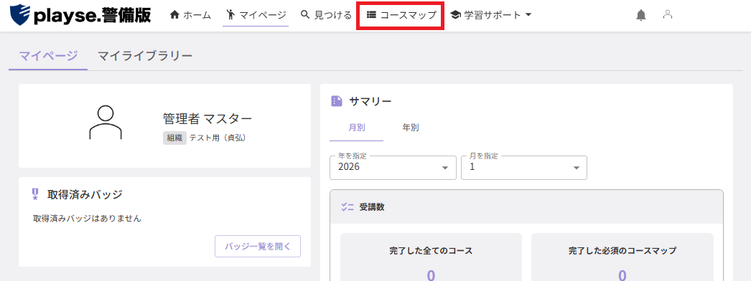
Task: Click the サマリー document icon
Action: [337, 101]
